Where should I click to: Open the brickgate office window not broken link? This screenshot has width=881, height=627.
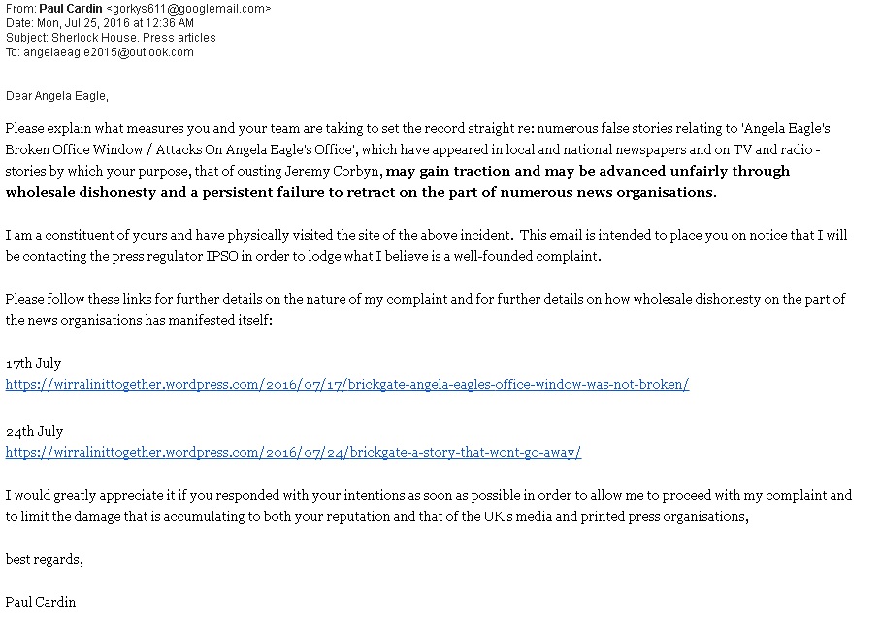[x=346, y=384]
